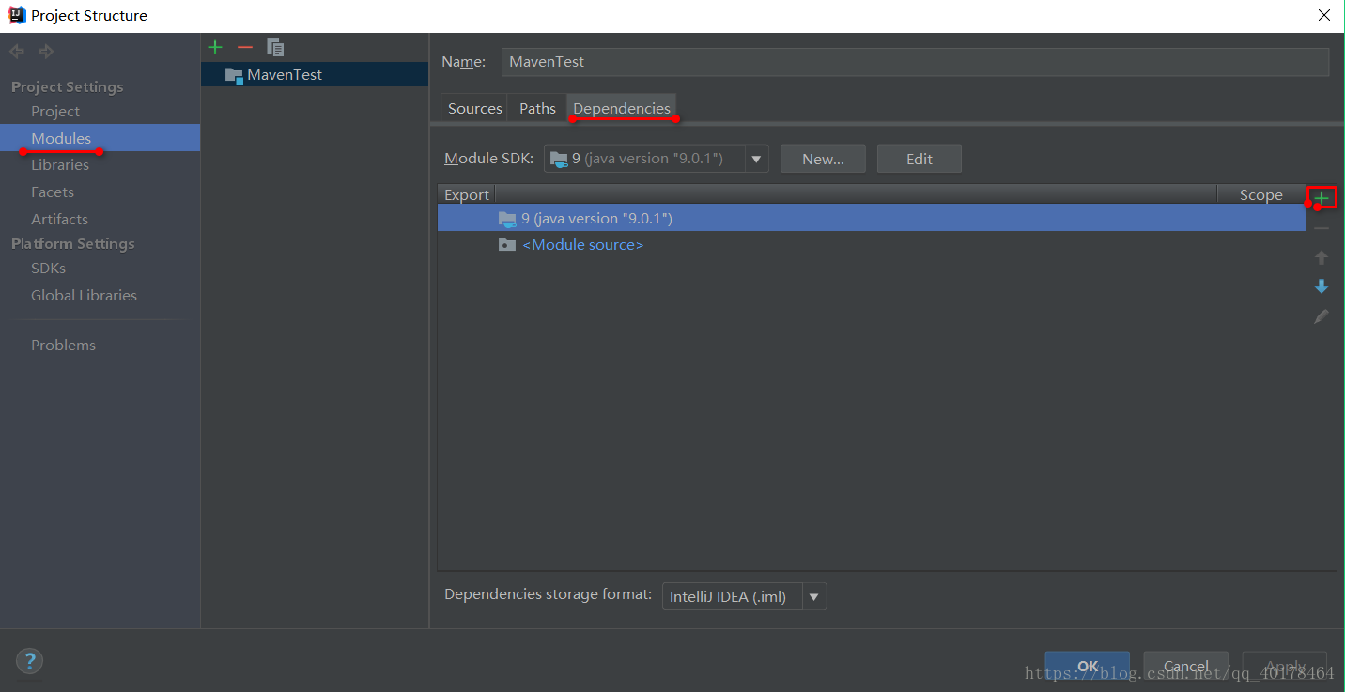Switch to the Paths tab
Viewport: 1345px width, 692px height.
point(537,108)
